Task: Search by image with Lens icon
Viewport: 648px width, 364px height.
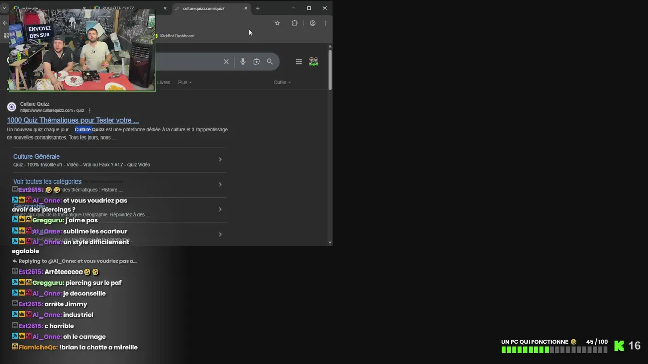Action: [256, 61]
